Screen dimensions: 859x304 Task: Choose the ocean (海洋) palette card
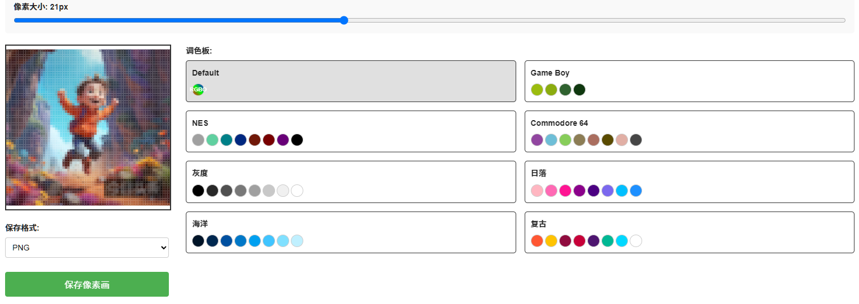point(351,232)
